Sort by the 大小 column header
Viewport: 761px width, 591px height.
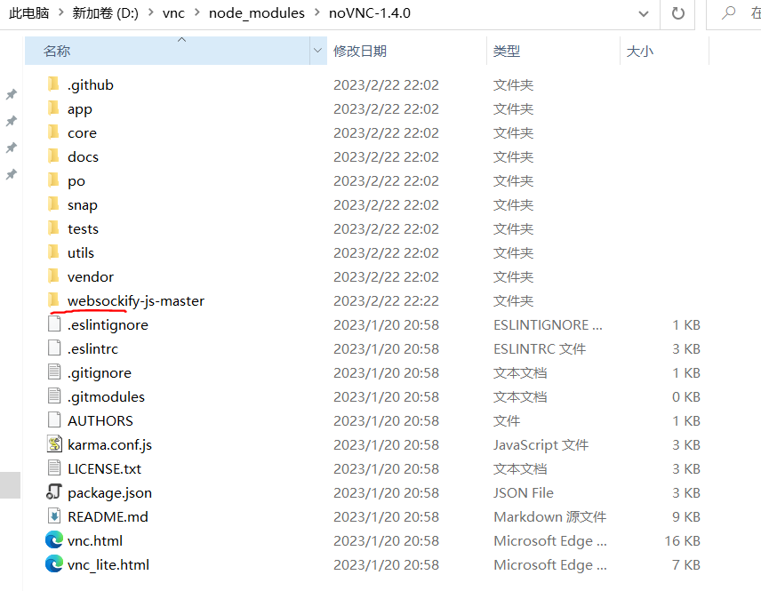(664, 51)
